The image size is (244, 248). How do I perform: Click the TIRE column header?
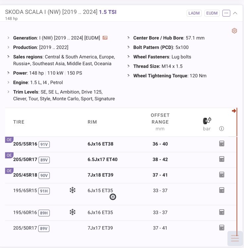pos(19,122)
